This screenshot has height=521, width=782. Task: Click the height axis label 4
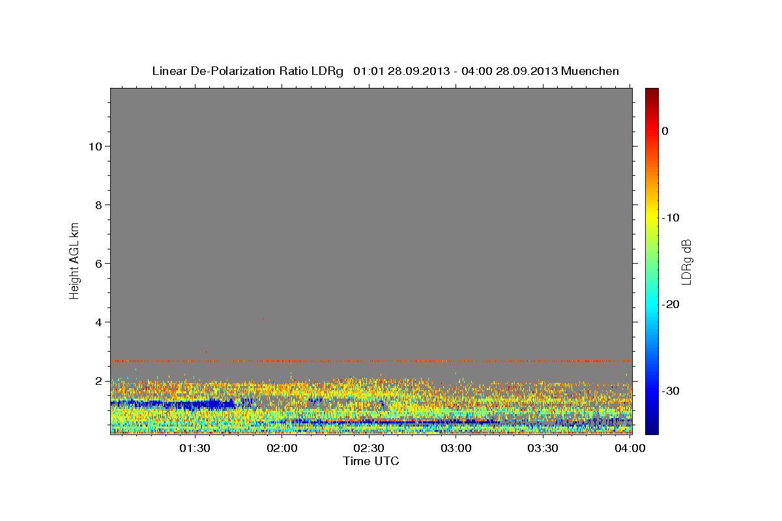tap(98, 322)
